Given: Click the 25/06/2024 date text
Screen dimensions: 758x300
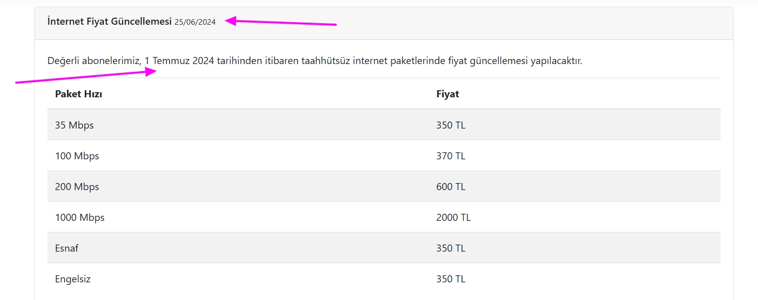Looking at the screenshot, I should (x=195, y=22).
